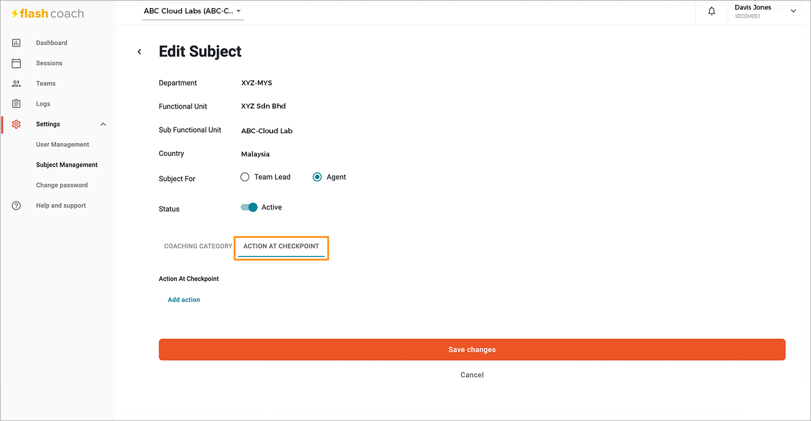Screen dimensions: 811x421
Task: Check notifications via the bell icon
Action: tap(712, 11)
